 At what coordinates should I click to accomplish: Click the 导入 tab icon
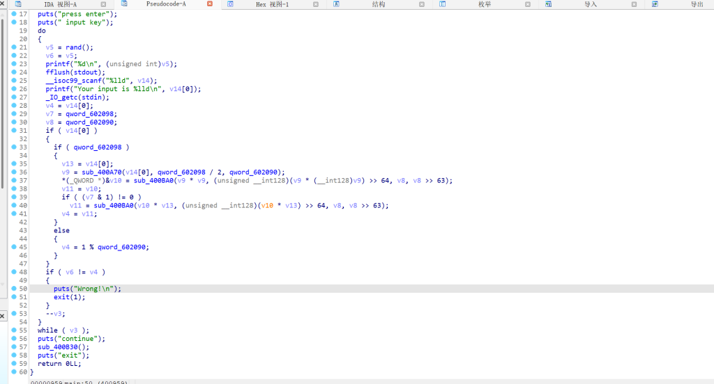click(549, 4)
